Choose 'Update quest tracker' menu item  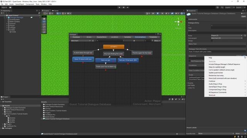coord(216,72)
